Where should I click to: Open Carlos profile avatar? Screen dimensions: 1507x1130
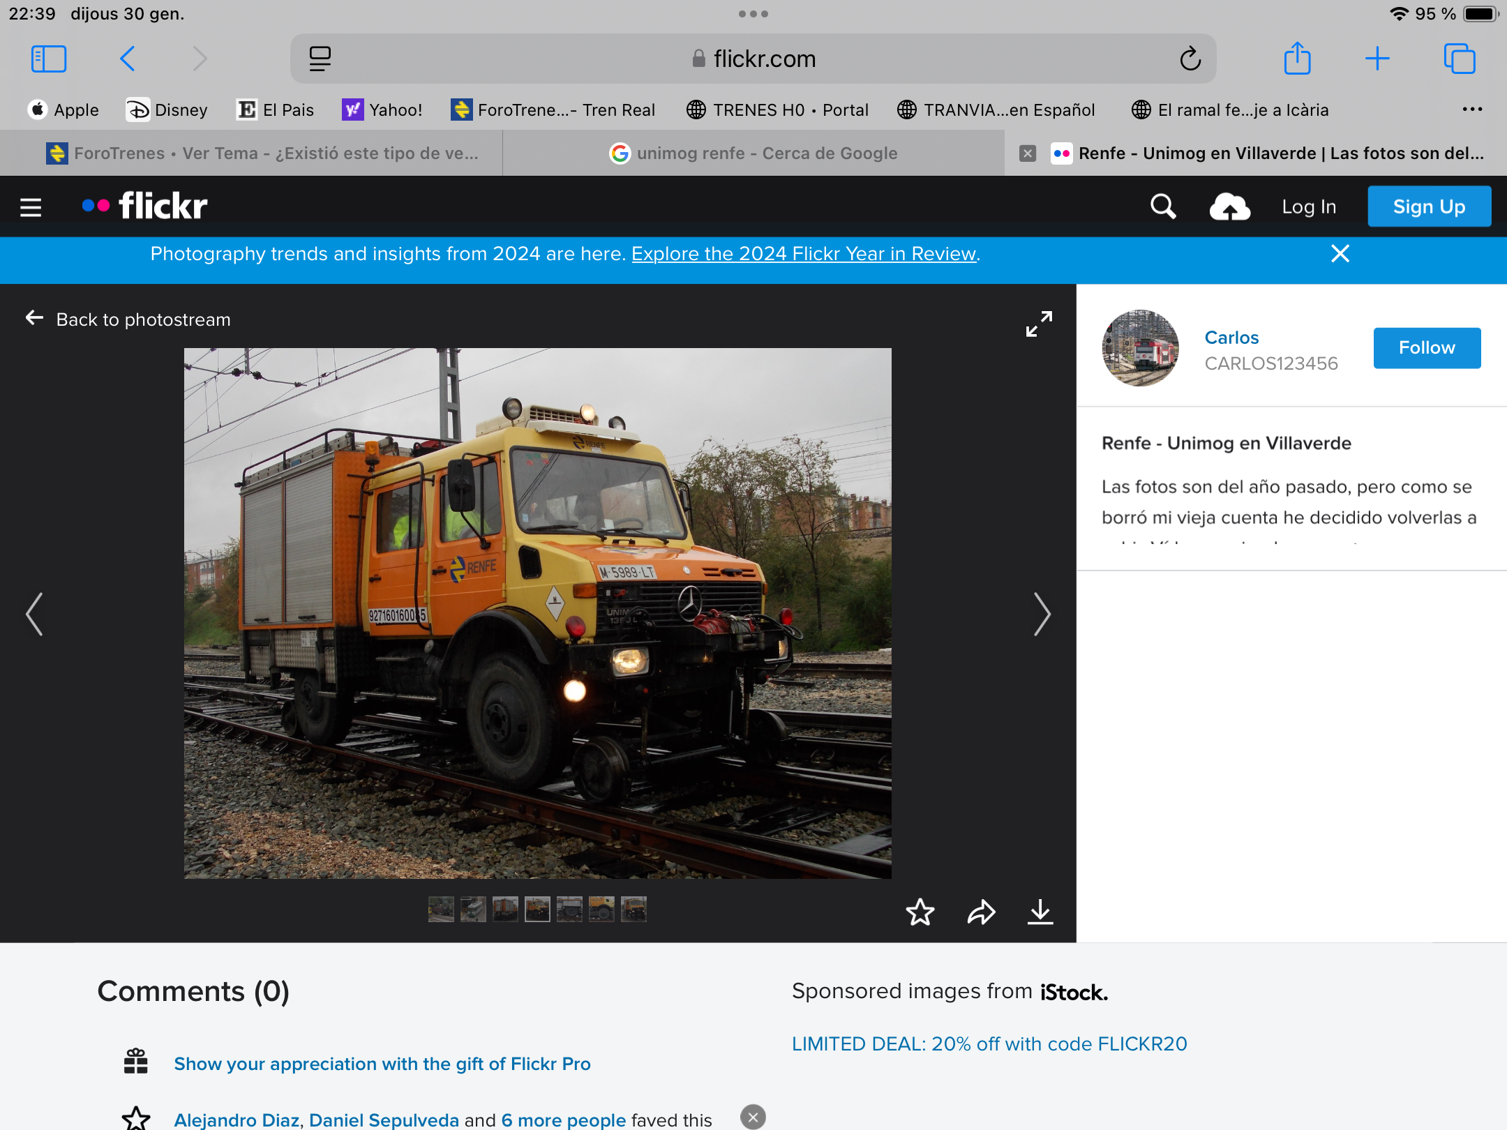[1140, 348]
